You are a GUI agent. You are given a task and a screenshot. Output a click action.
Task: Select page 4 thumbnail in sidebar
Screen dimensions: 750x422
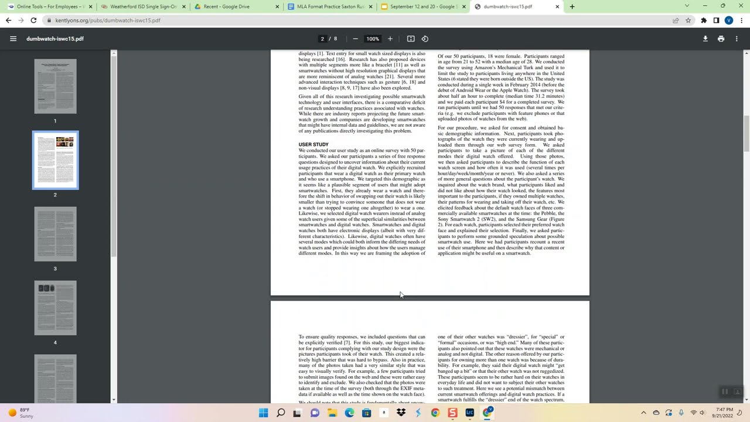[55, 308]
